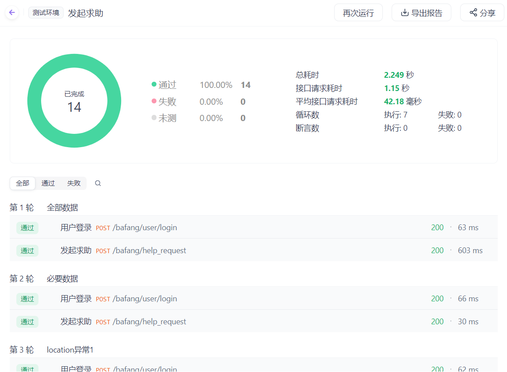Screen dimensions: 507x372
Task: Click the 已完成 14 center label
Action: [74, 102]
